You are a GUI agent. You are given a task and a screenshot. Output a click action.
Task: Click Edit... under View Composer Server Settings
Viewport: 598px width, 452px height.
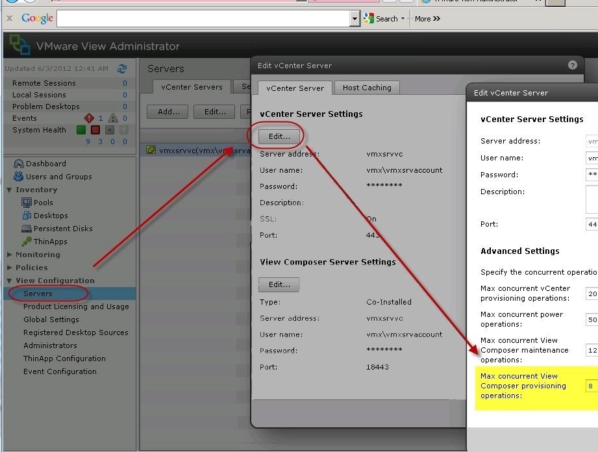pos(279,284)
